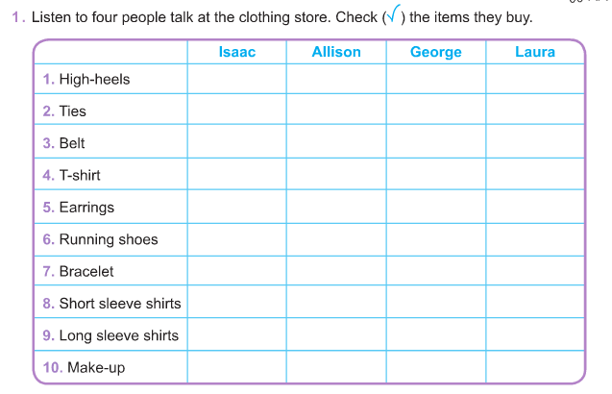The height and width of the screenshot is (394, 612).
Task: Check Short sleeve shirts cell for George
Action: (436, 304)
